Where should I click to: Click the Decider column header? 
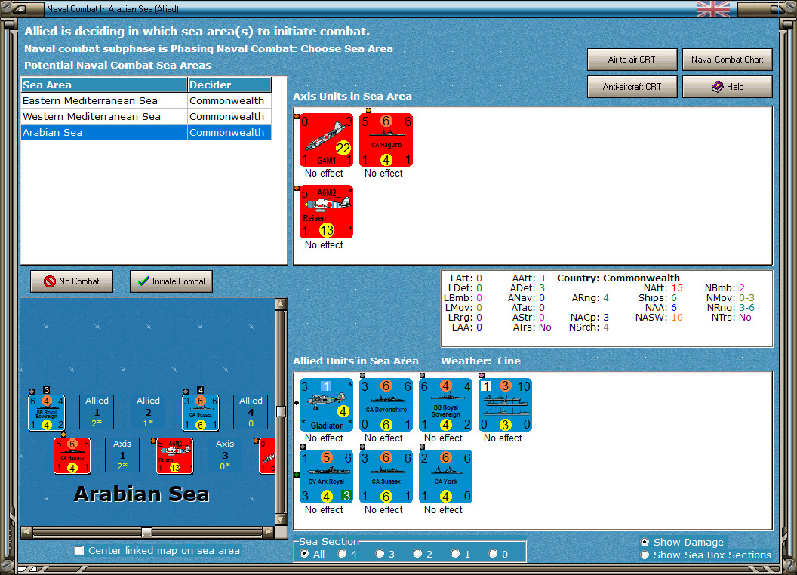(x=229, y=85)
